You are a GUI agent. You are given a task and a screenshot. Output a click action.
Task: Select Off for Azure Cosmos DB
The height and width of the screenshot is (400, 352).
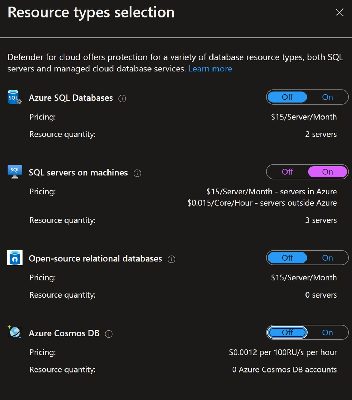click(288, 333)
